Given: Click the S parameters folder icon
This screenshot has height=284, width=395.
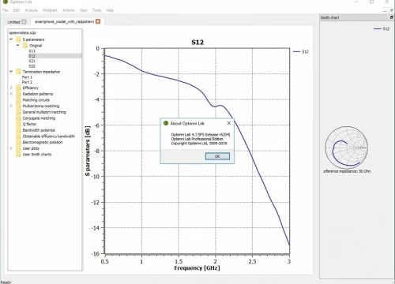Looking at the screenshot, I should coord(18,39).
